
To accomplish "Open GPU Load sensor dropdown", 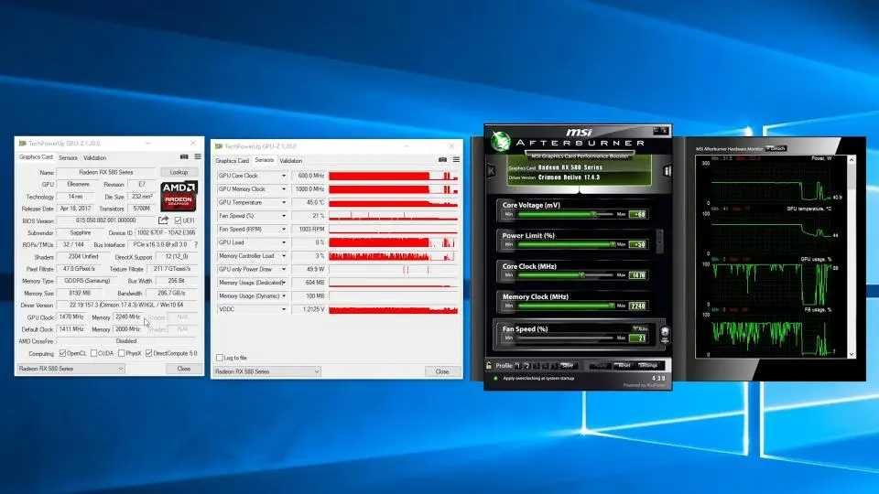I will [284, 242].
